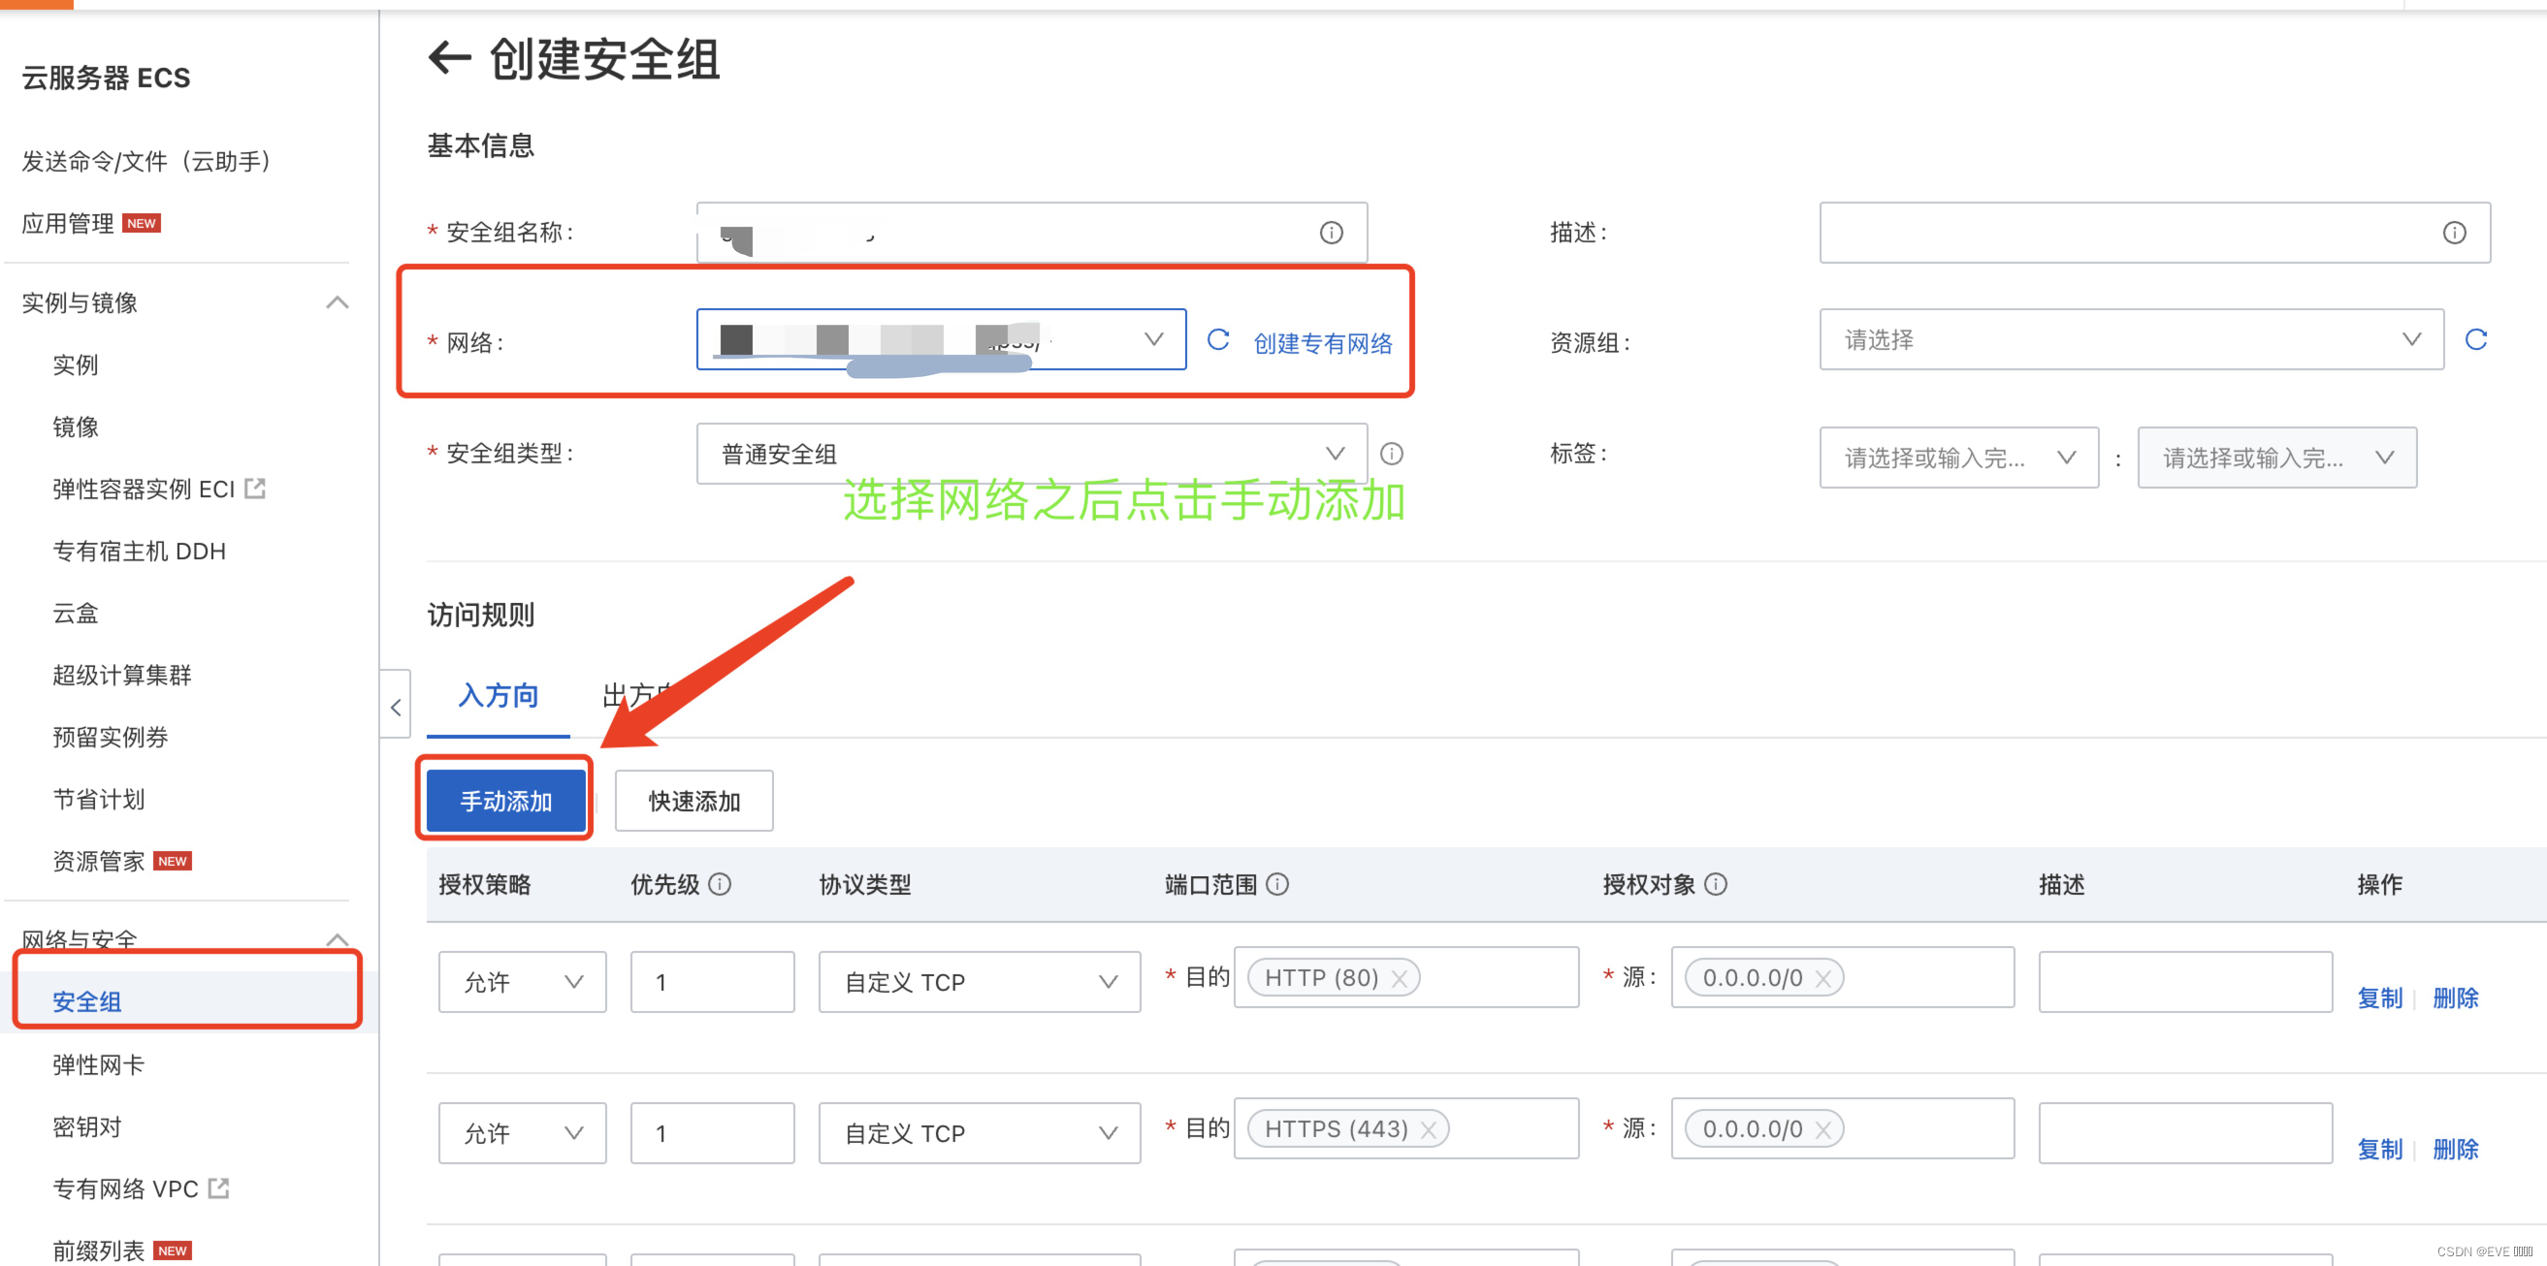
Task: Open external link icon beside 弹性容器实例 ECI
Action: pyautogui.click(x=255, y=489)
